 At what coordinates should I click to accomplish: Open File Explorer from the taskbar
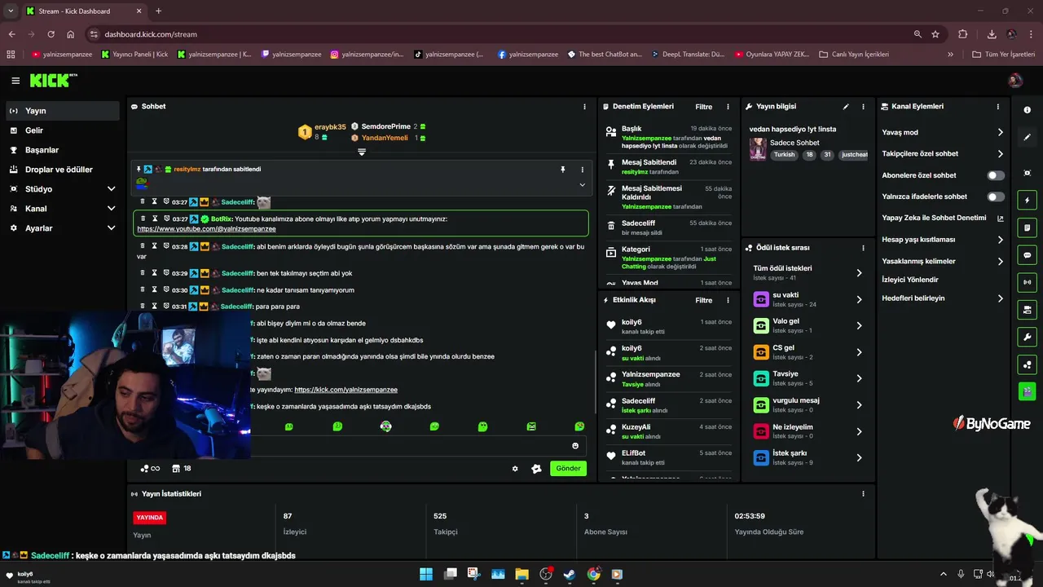click(x=522, y=574)
